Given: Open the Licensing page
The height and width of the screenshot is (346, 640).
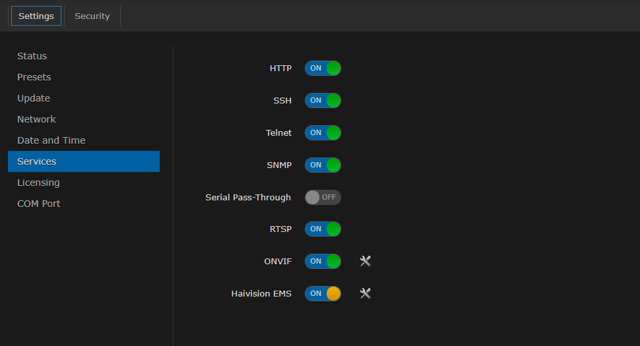Looking at the screenshot, I should pos(38,183).
